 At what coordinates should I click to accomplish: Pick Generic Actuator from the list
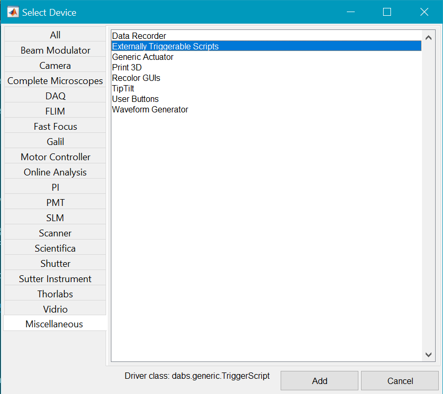point(143,57)
